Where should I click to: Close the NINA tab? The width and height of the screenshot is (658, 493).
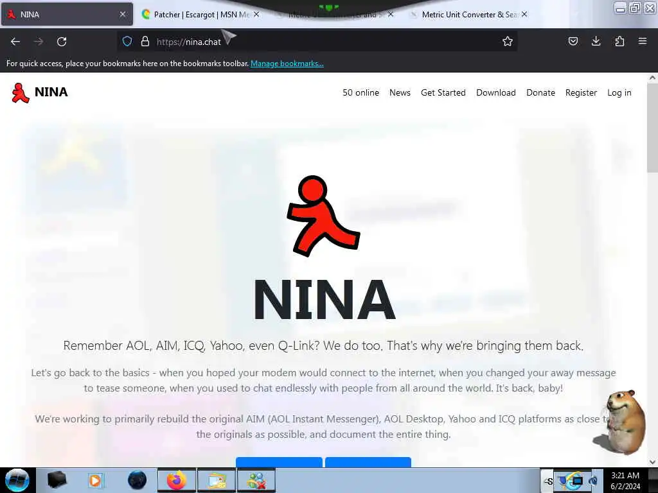click(x=123, y=14)
